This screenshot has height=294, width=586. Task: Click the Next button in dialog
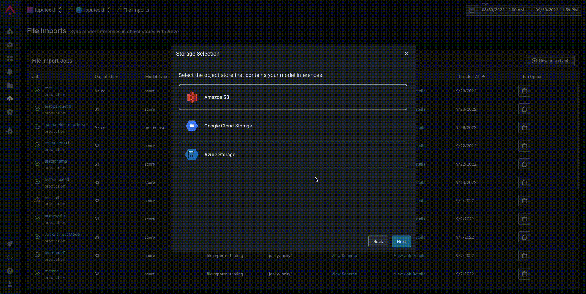[401, 242]
